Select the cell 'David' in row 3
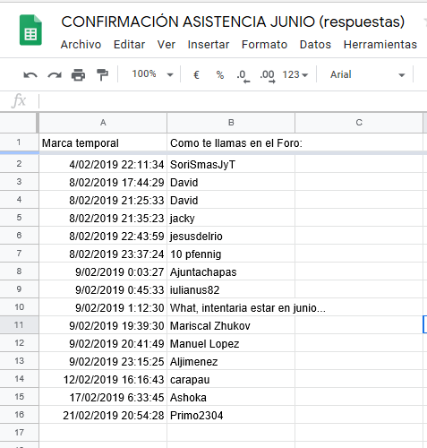 pyautogui.click(x=231, y=182)
